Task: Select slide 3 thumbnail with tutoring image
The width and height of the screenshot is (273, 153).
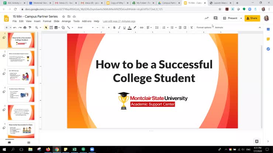Action: point(21,76)
